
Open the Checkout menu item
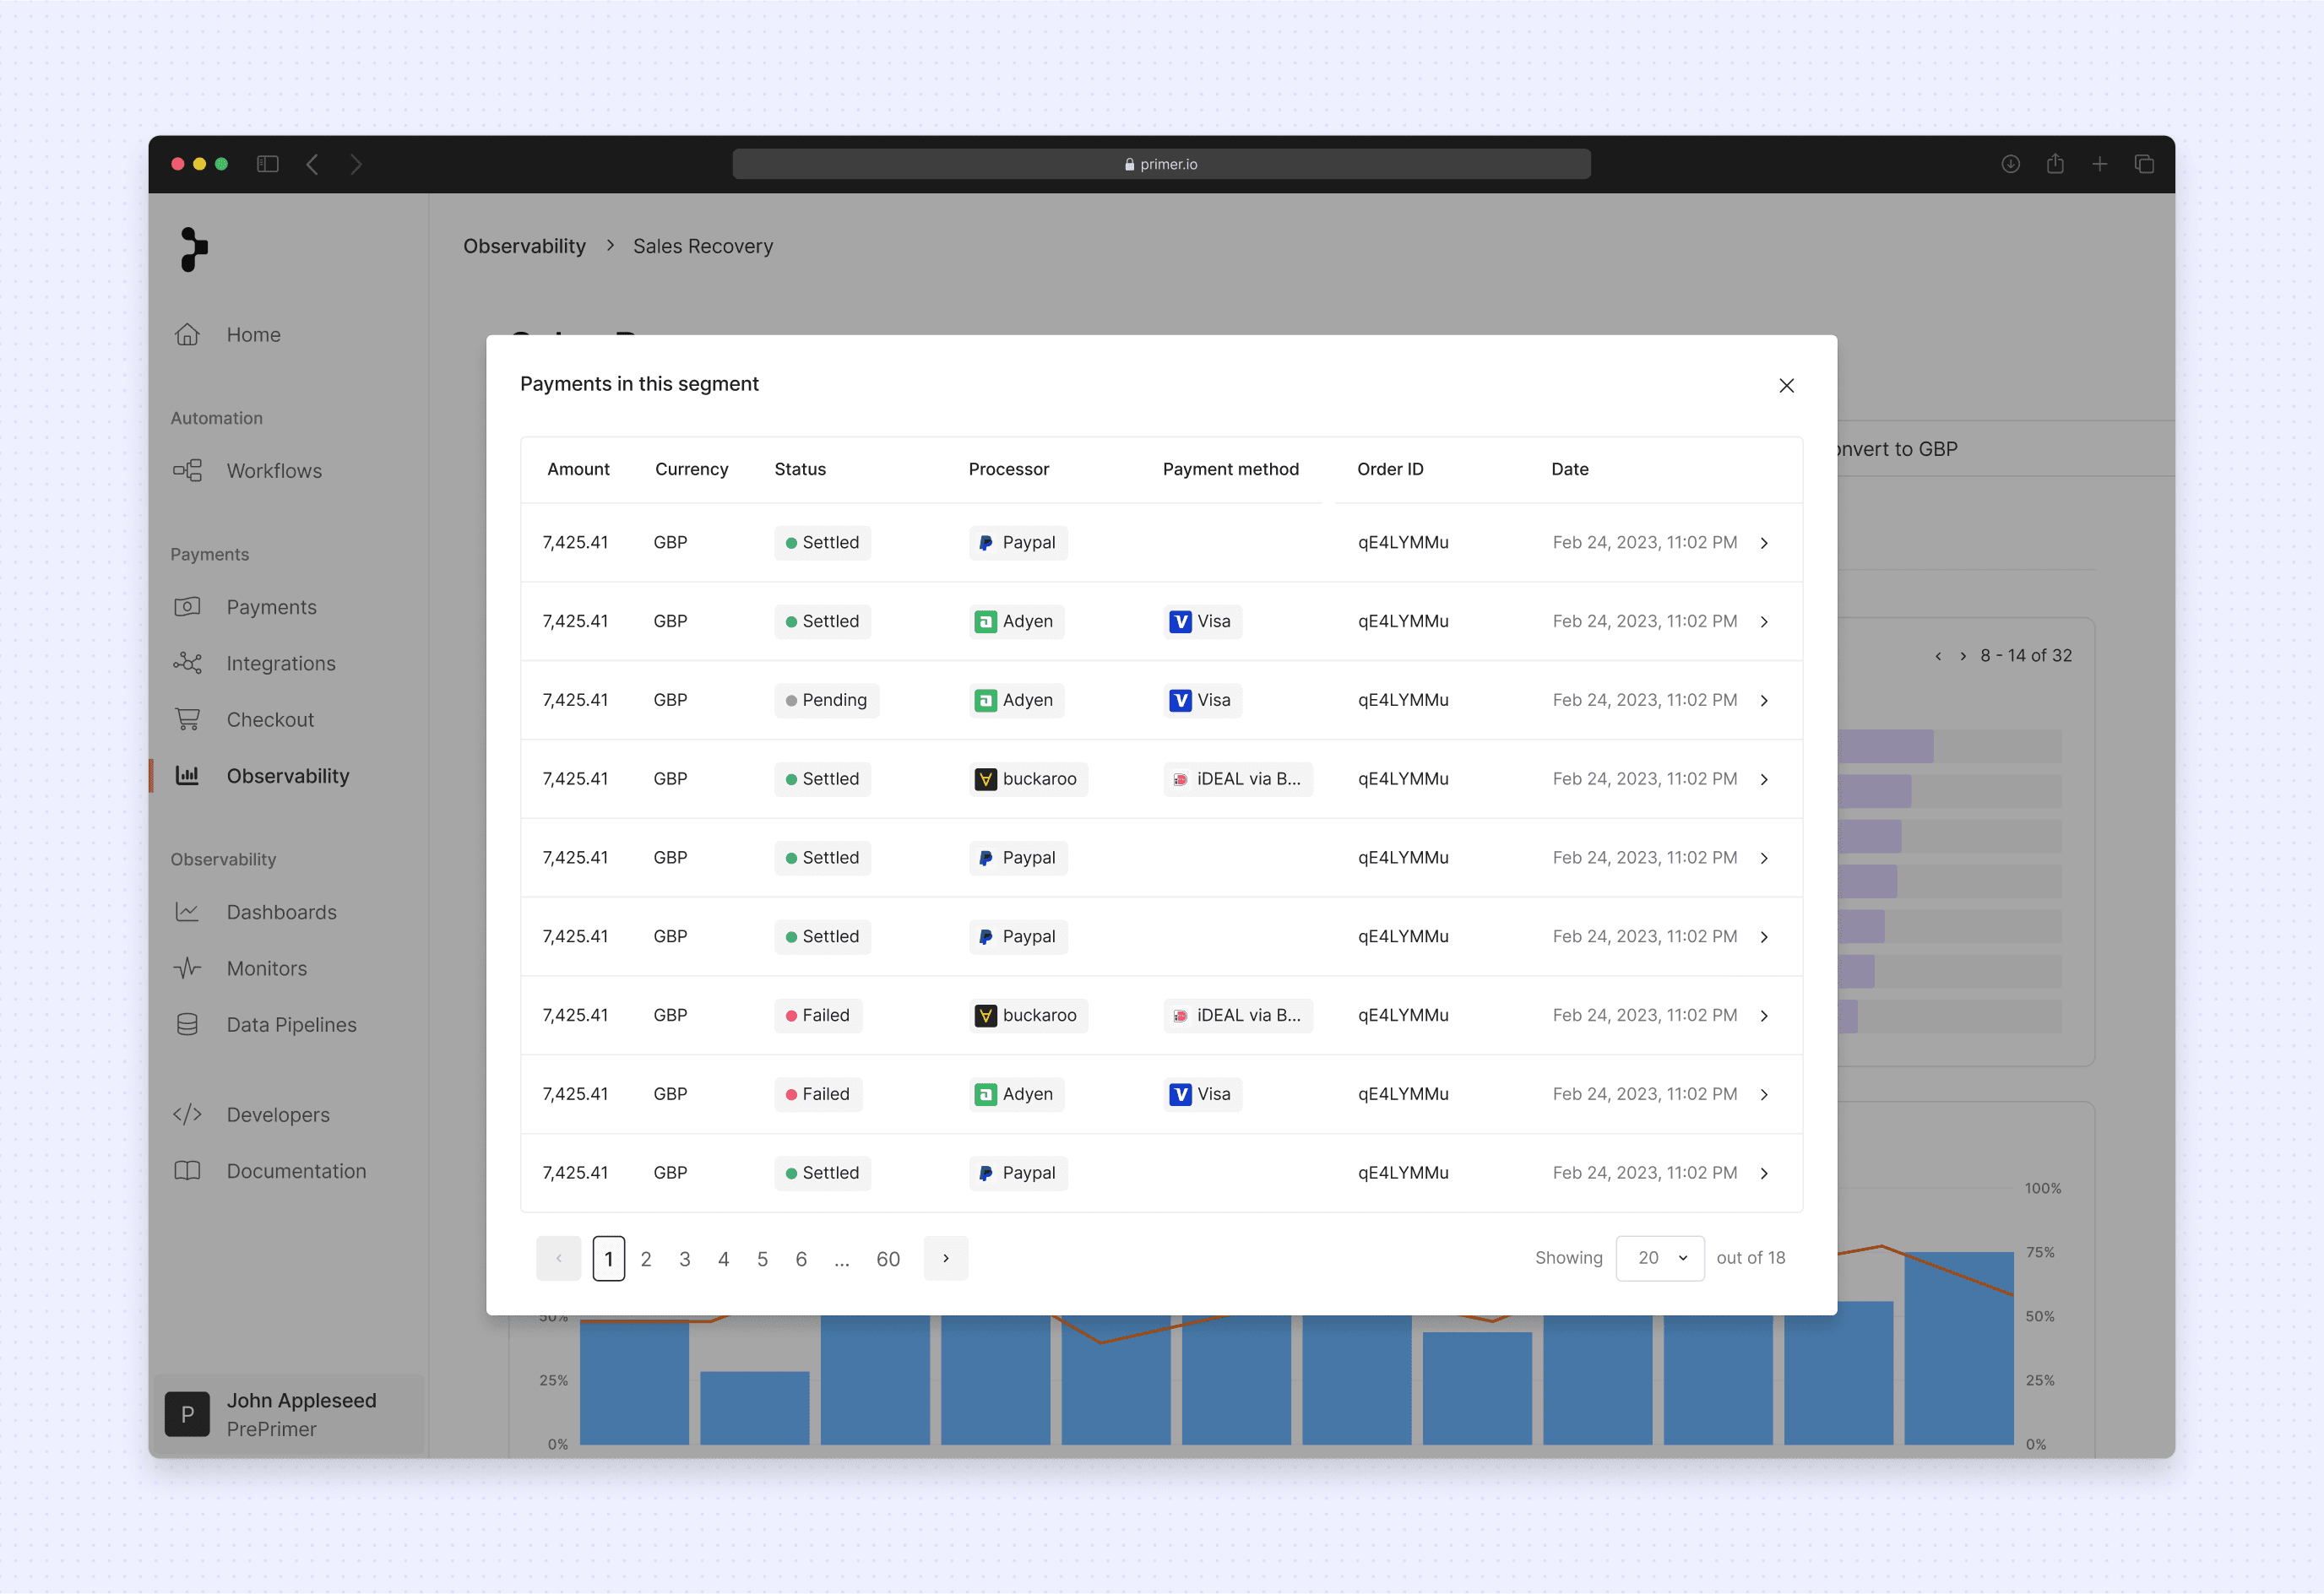point(270,720)
